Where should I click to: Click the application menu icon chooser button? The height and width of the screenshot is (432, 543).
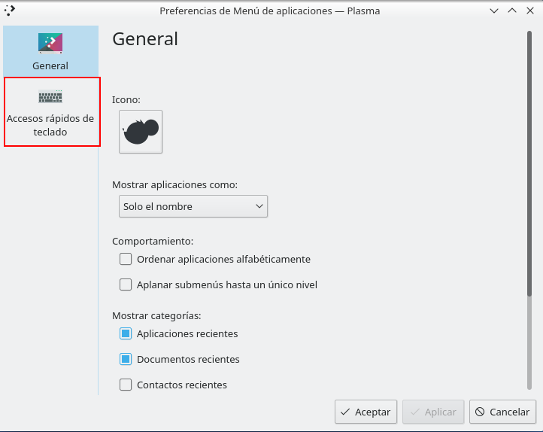(141, 132)
